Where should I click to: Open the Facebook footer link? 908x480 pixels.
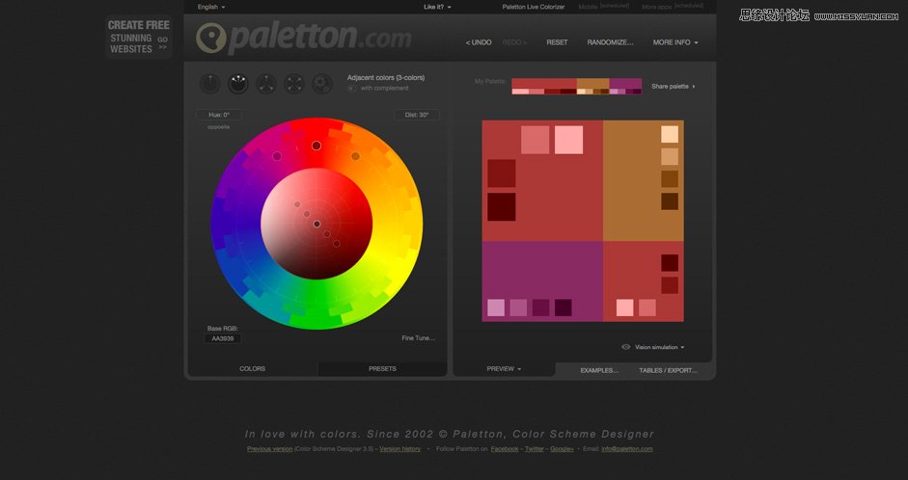[505, 449]
